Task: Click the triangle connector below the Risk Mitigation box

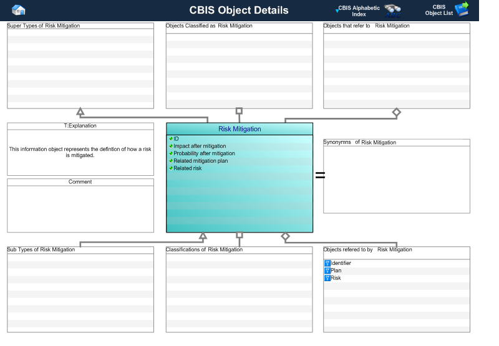Action: [203, 236]
